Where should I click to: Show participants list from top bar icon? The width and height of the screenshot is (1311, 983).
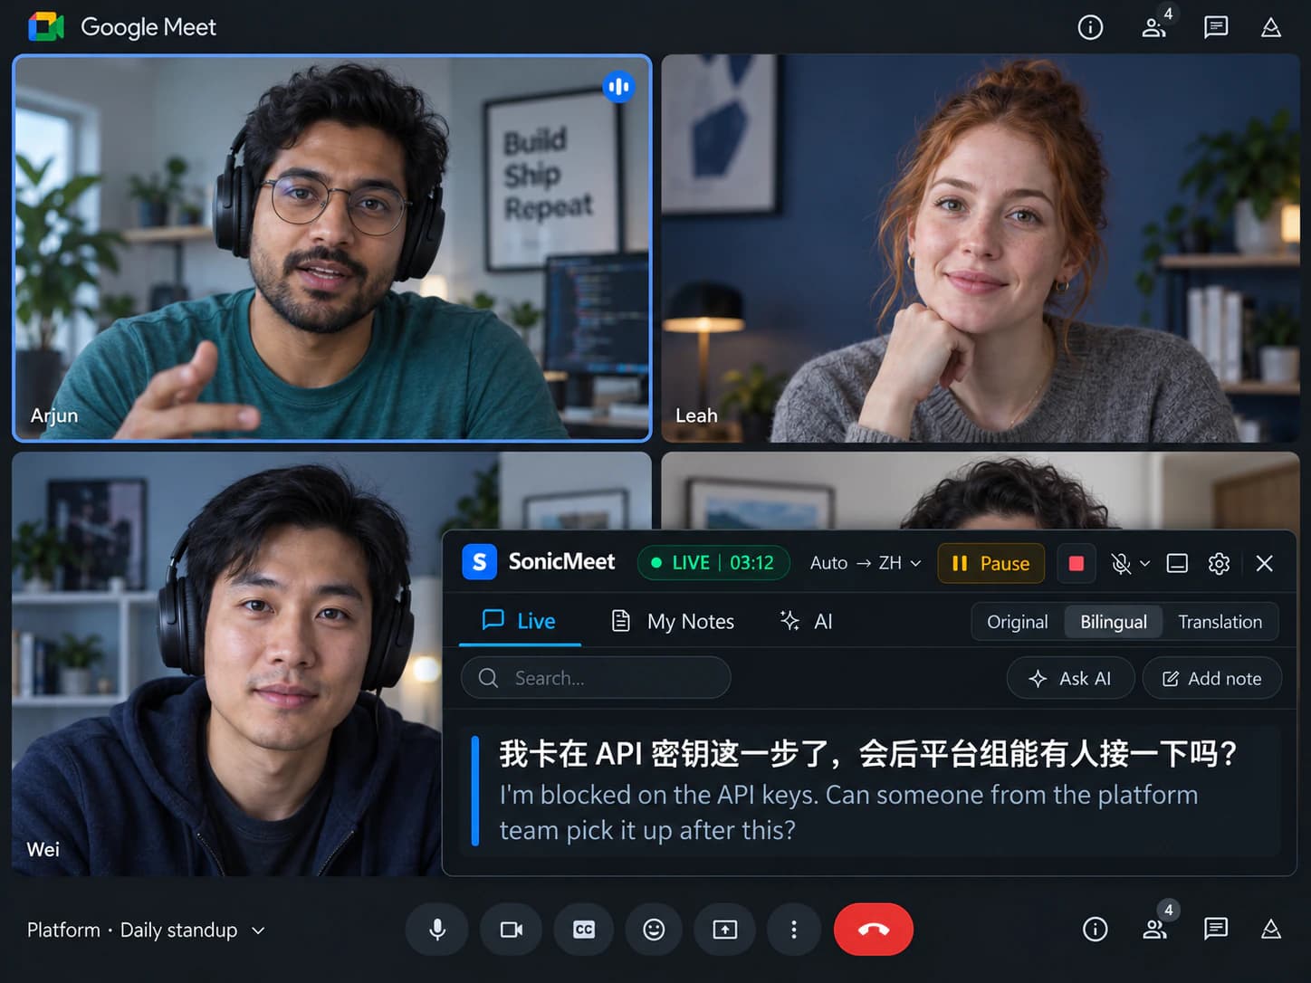pos(1154,27)
